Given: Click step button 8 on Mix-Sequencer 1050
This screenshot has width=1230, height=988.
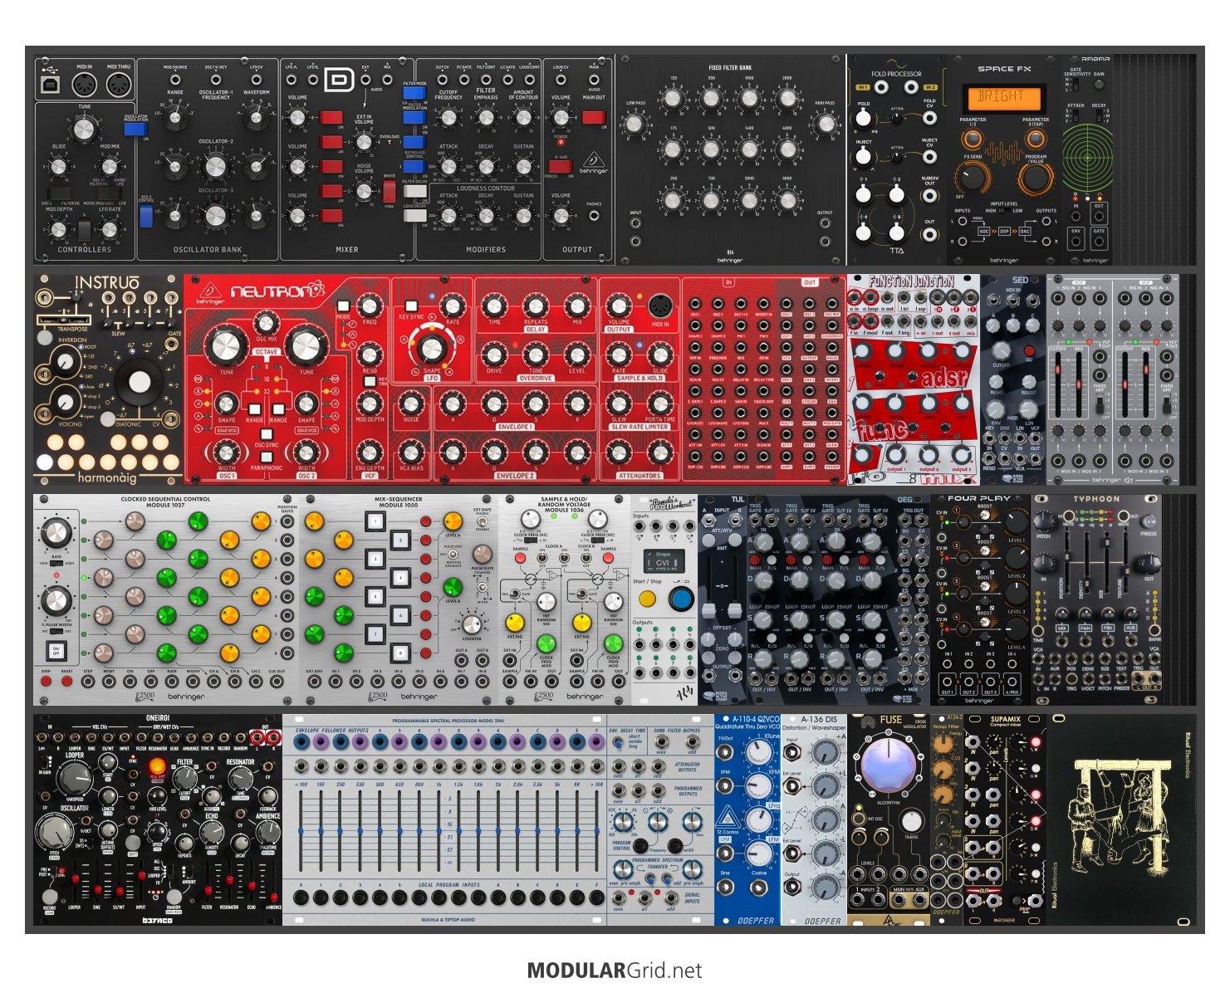Looking at the screenshot, I should click(400, 653).
